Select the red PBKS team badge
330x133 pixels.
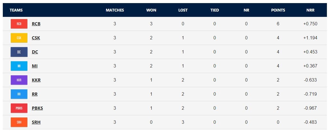19,108
